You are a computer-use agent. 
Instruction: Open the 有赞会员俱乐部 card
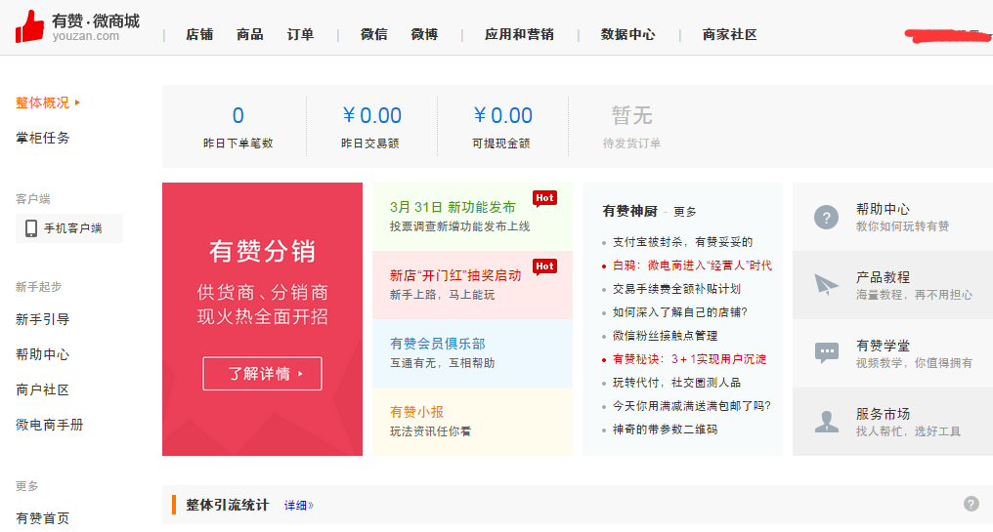point(472,353)
